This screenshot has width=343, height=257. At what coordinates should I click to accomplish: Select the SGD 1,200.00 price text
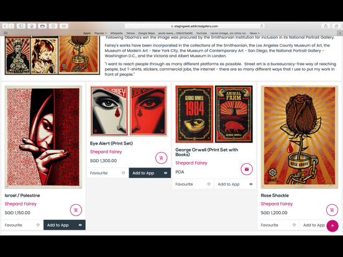[x=274, y=213]
